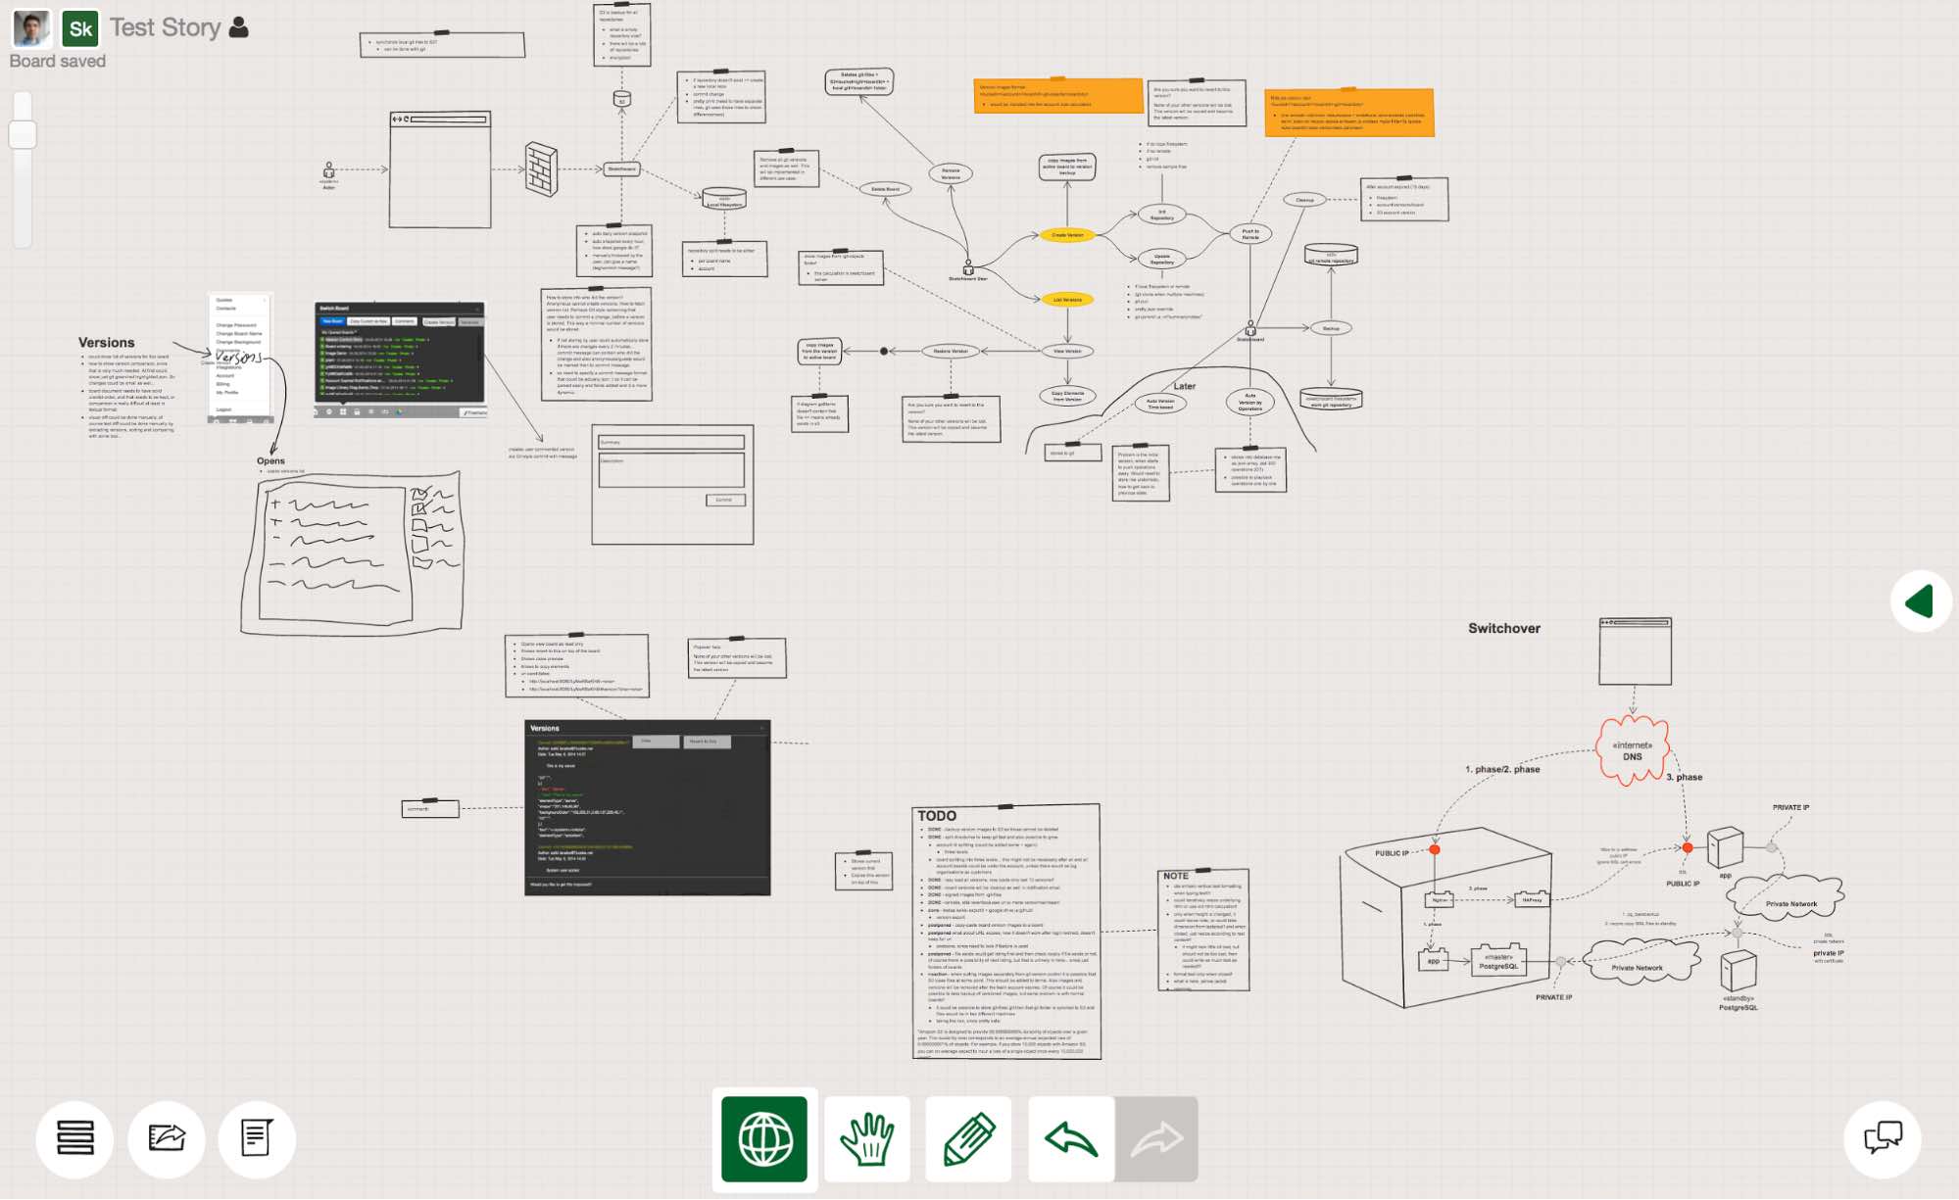The image size is (1959, 1200).
Task: Select the account menu screenshot image
Action: pyautogui.click(x=239, y=359)
